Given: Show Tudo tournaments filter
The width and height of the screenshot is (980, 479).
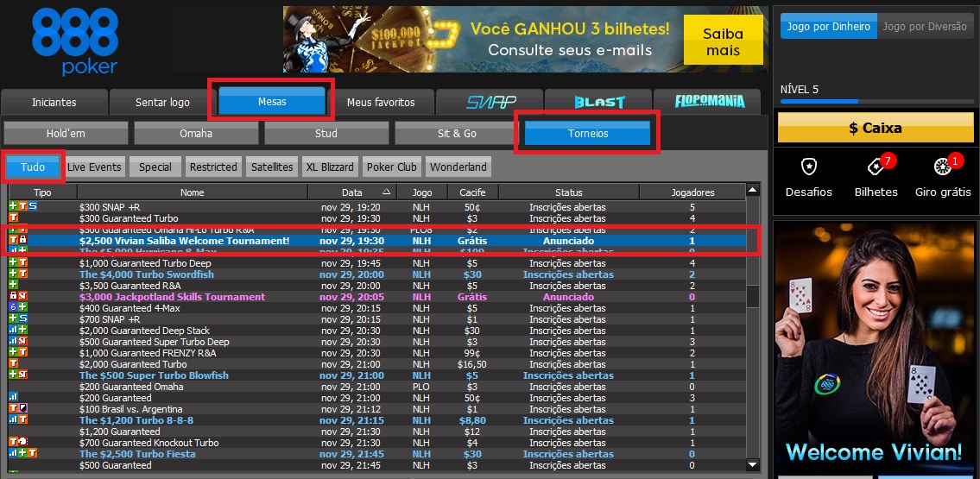Looking at the screenshot, I should tap(33, 167).
